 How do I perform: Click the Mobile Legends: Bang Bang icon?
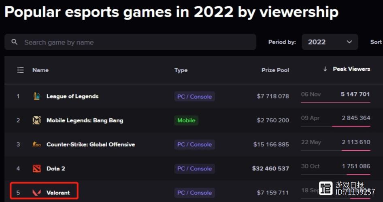tap(36, 120)
